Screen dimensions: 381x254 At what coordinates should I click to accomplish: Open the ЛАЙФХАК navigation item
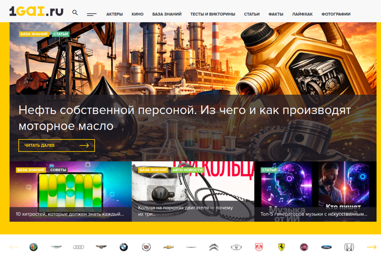point(302,14)
